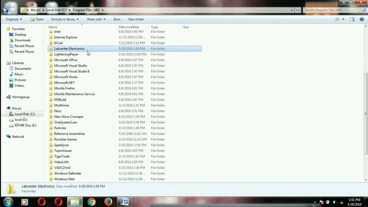Click the volume icon in system tray
Screen dimensions: 368x207
[x=335, y=202]
